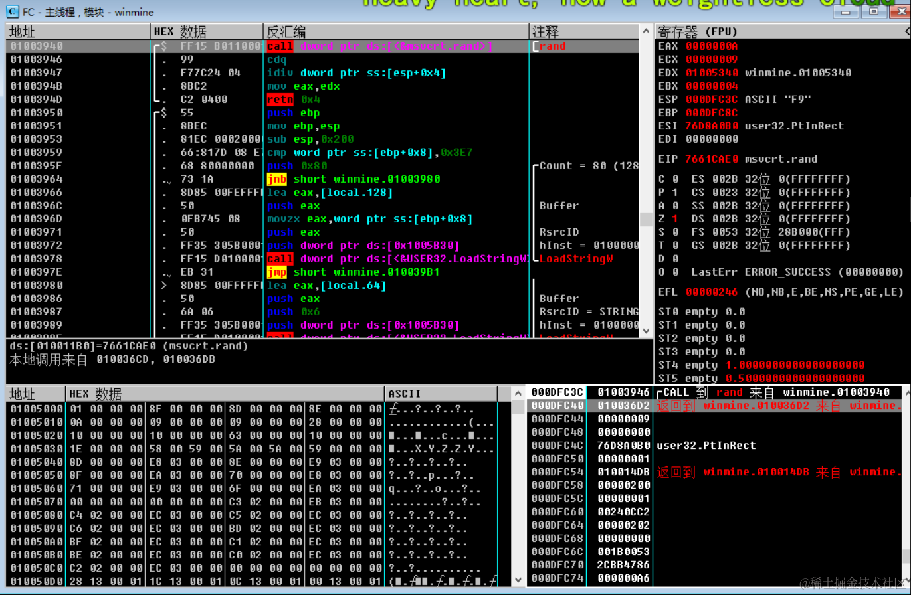Screen dimensions: 911x595
Task: Click the ASCII column header in dump pane
Action: click(441, 394)
